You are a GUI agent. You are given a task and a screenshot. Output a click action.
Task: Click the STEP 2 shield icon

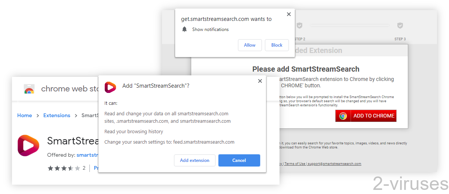(x=300, y=25)
